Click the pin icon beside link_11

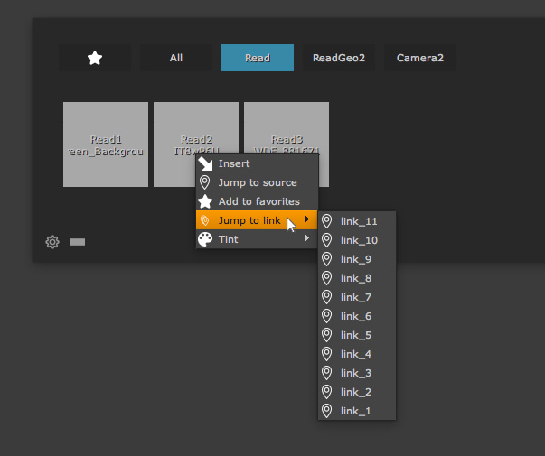pos(327,221)
